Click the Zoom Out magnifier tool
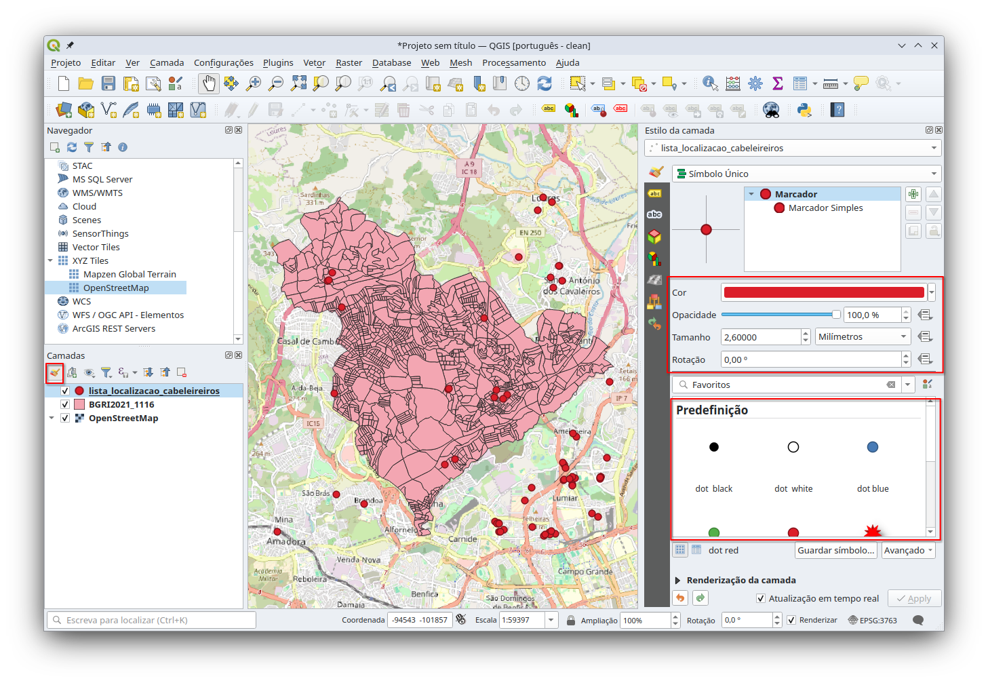This screenshot has height=683, width=988. point(276,83)
